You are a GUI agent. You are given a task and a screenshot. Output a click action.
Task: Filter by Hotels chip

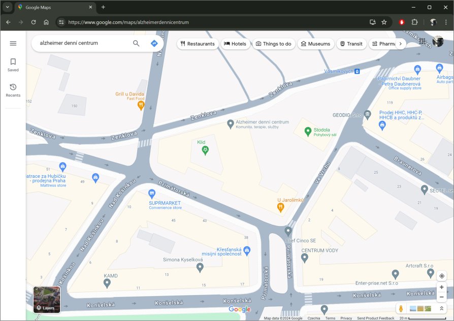[235, 44]
